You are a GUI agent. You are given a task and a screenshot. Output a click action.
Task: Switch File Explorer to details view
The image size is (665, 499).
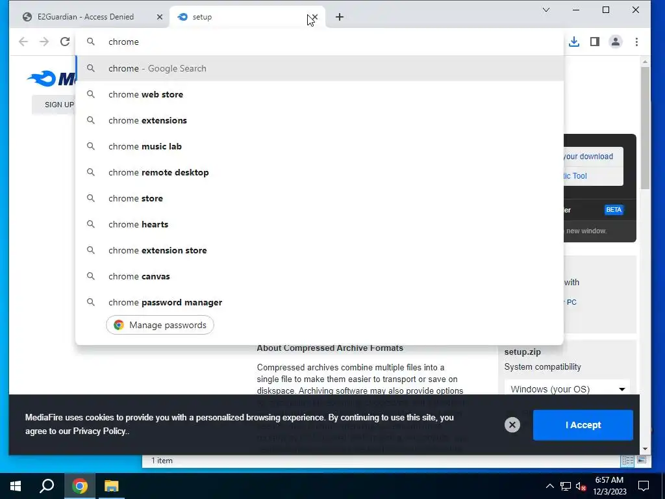(627, 461)
